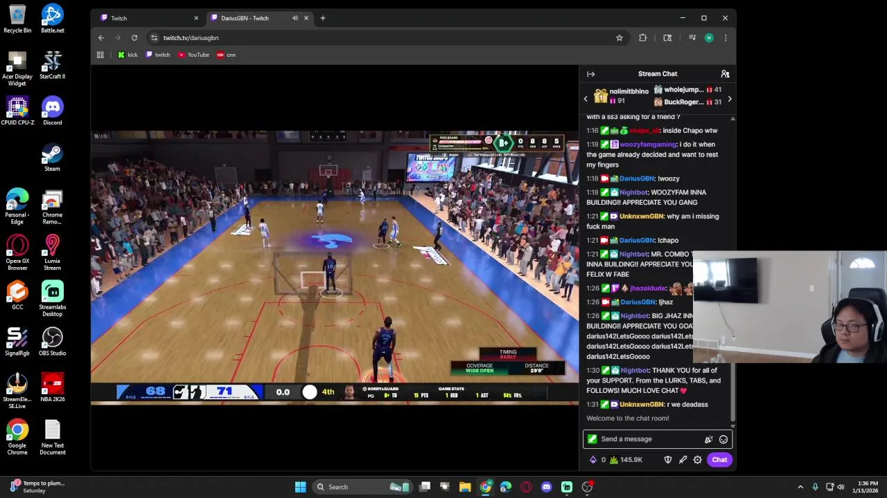Image resolution: width=887 pixels, height=498 pixels.
Task: Open StarCraft II desktop shortcut
Action: tap(52, 65)
